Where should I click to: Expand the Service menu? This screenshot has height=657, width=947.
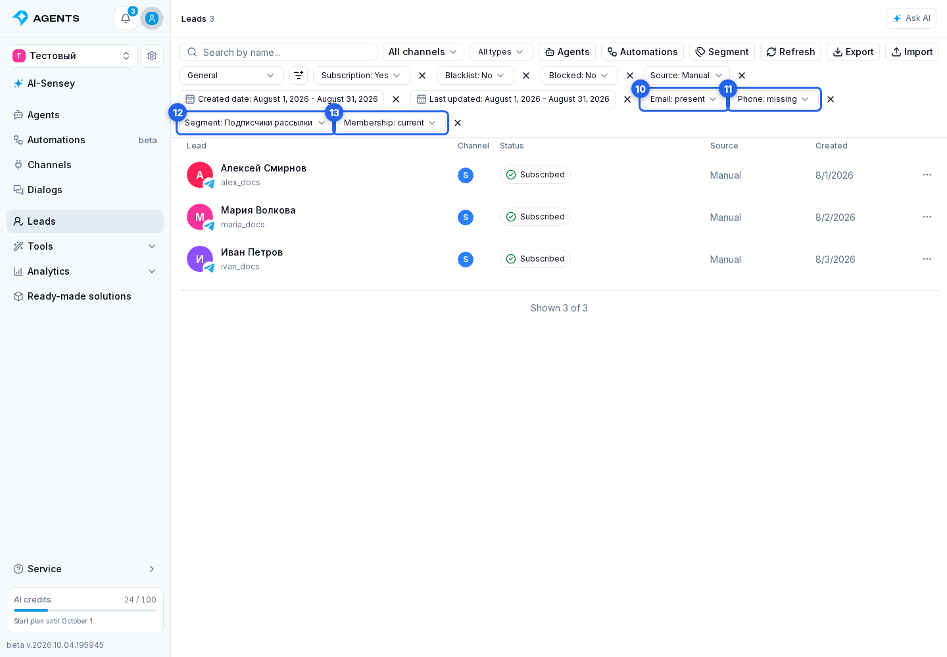(85, 569)
